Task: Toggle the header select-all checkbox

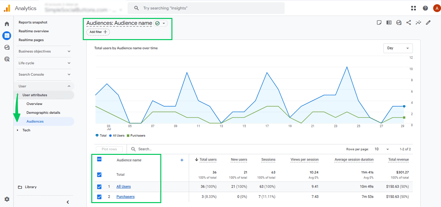Action: coord(99,159)
